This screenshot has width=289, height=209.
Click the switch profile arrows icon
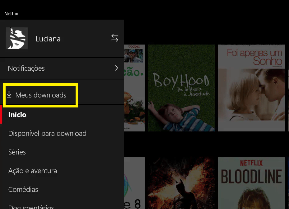[114, 38]
